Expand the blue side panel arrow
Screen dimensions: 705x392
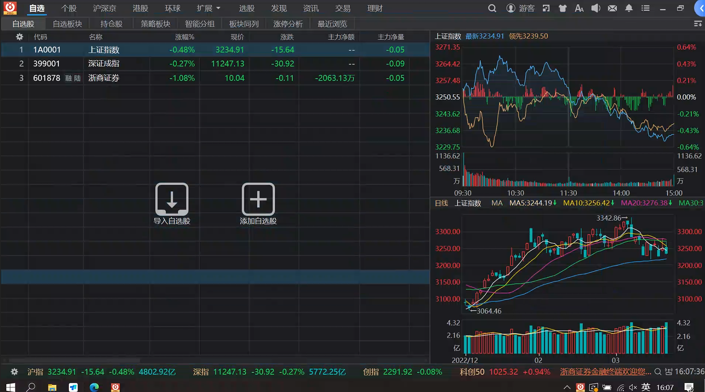tap(700, 8)
